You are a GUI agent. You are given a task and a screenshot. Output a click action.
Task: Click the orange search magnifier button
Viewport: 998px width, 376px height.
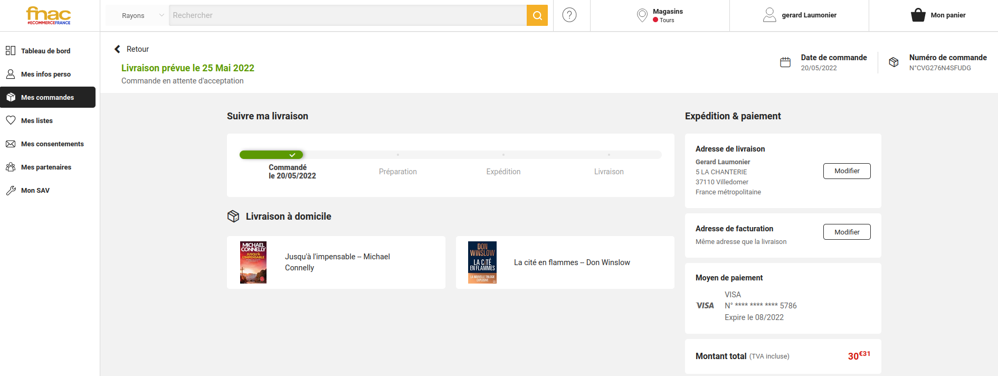(537, 15)
